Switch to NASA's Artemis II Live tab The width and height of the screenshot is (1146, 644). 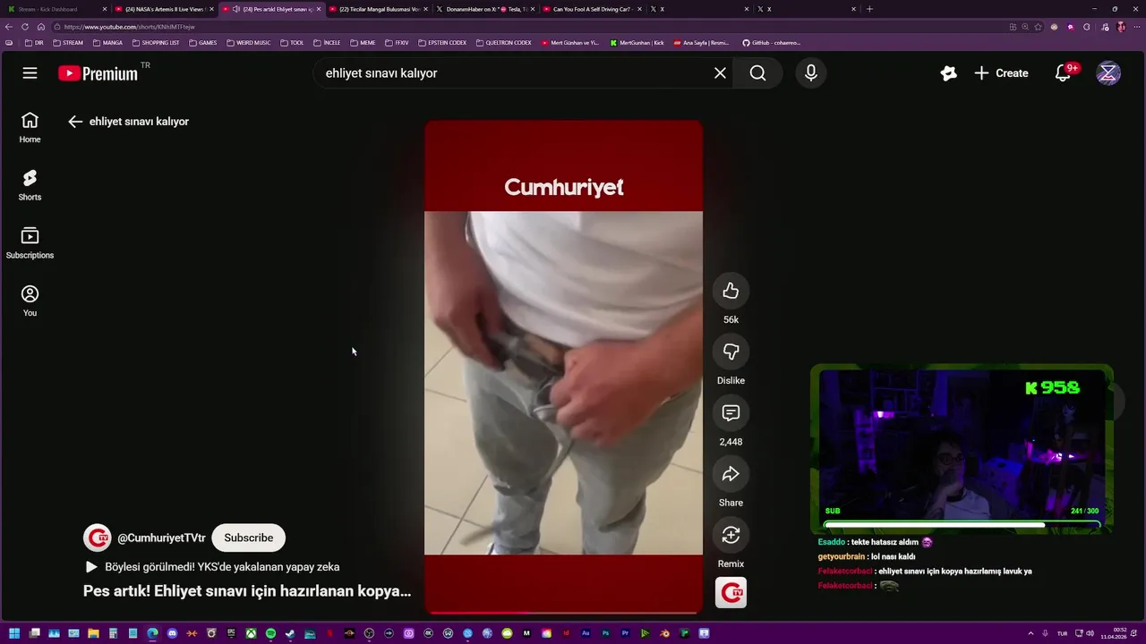click(166, 9)
